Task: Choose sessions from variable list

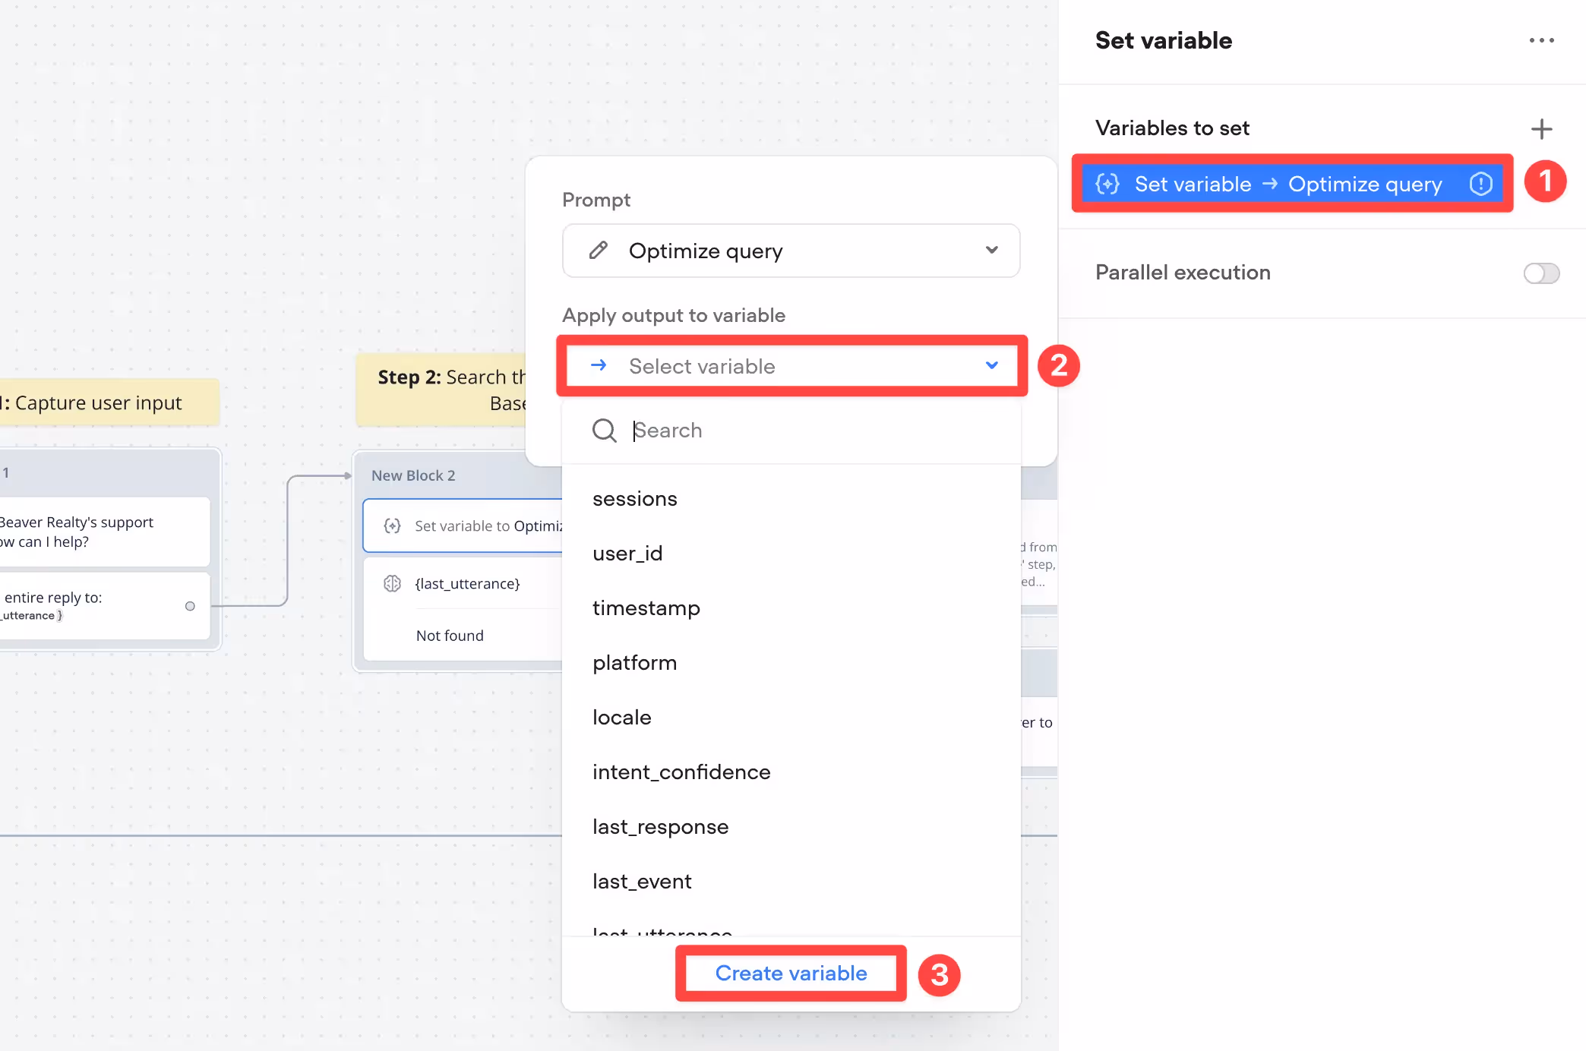Action: [635, 499]
